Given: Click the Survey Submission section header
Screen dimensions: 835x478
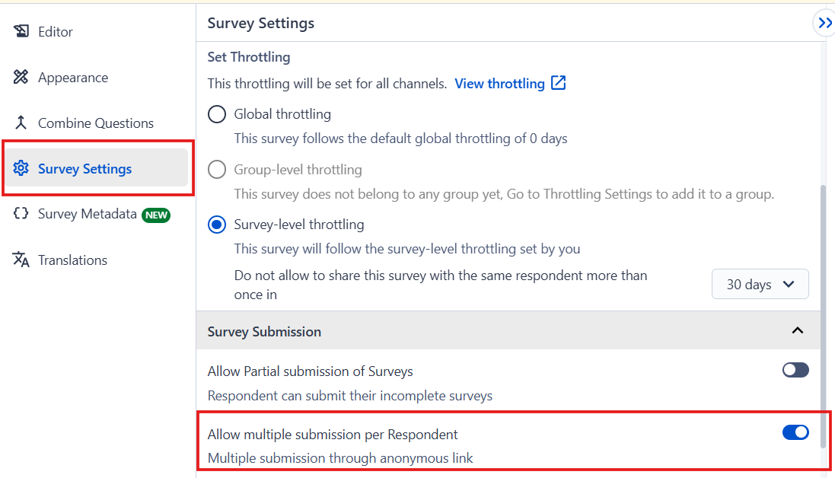Looking at the screenshot, I should click(264, 331).
